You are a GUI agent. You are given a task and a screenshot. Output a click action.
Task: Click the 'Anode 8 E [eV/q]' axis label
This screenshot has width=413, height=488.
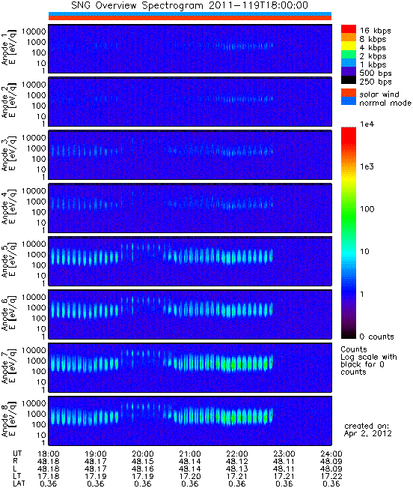click(x=9, y=421)
